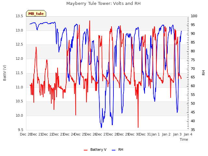Viewport: 208px width, 156px height.
Task: Click the 80 right axis value
Action: [193, 51]
